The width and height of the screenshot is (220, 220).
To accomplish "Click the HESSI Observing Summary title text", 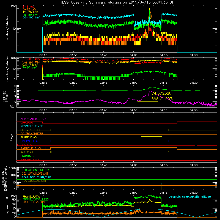I will (116, 2).
